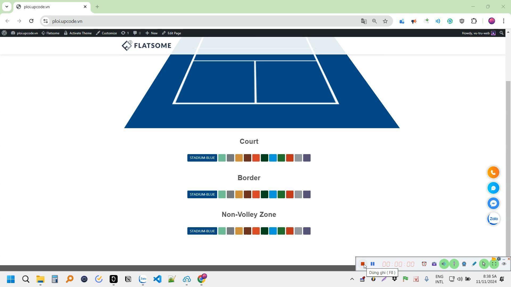Open the recorder's alarm clock timer
The height and width of the screenshot is (287, 511).
[x=424, y=264]
